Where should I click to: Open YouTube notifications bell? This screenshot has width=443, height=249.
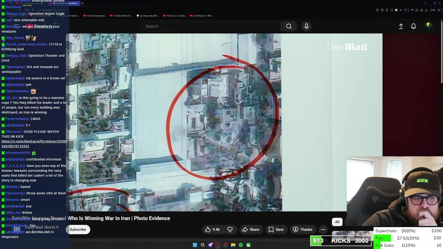(x=413, y=26)
